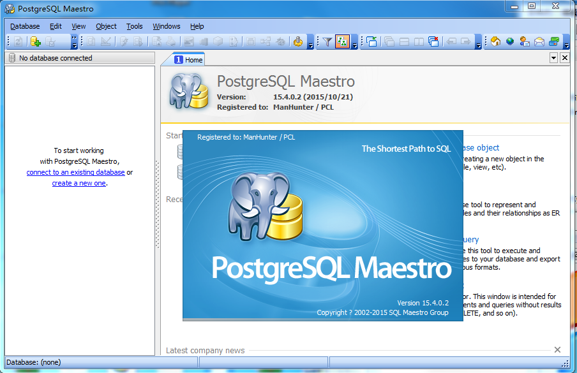Click the 'create a new one' link

(x=79, y=184)
